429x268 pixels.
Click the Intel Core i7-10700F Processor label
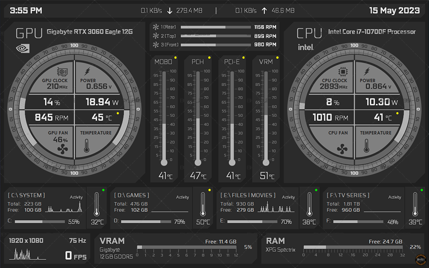point(372,32)
